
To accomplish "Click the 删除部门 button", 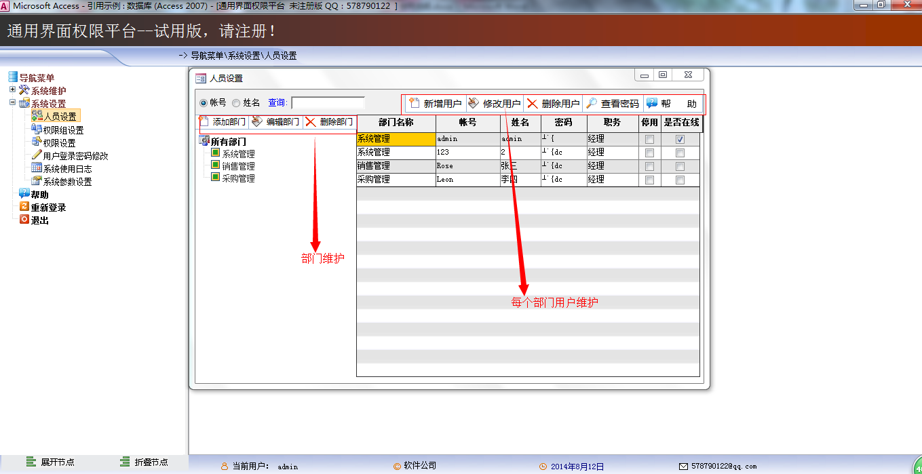I will pyautogui.click(x=329, y=122).
